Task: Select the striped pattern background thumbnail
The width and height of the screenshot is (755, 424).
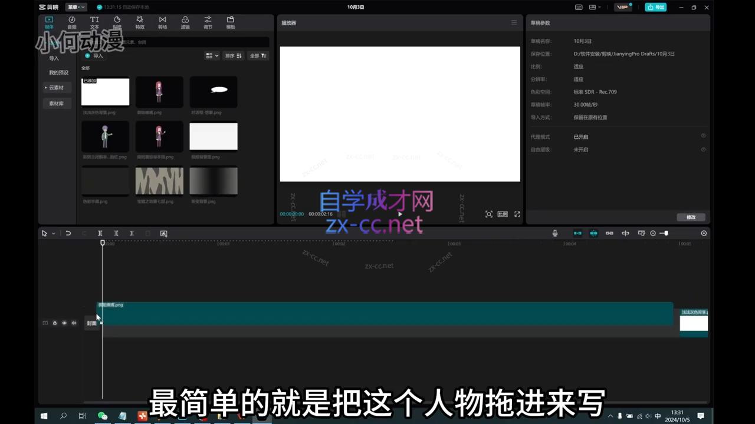Action: pos(159,181)
